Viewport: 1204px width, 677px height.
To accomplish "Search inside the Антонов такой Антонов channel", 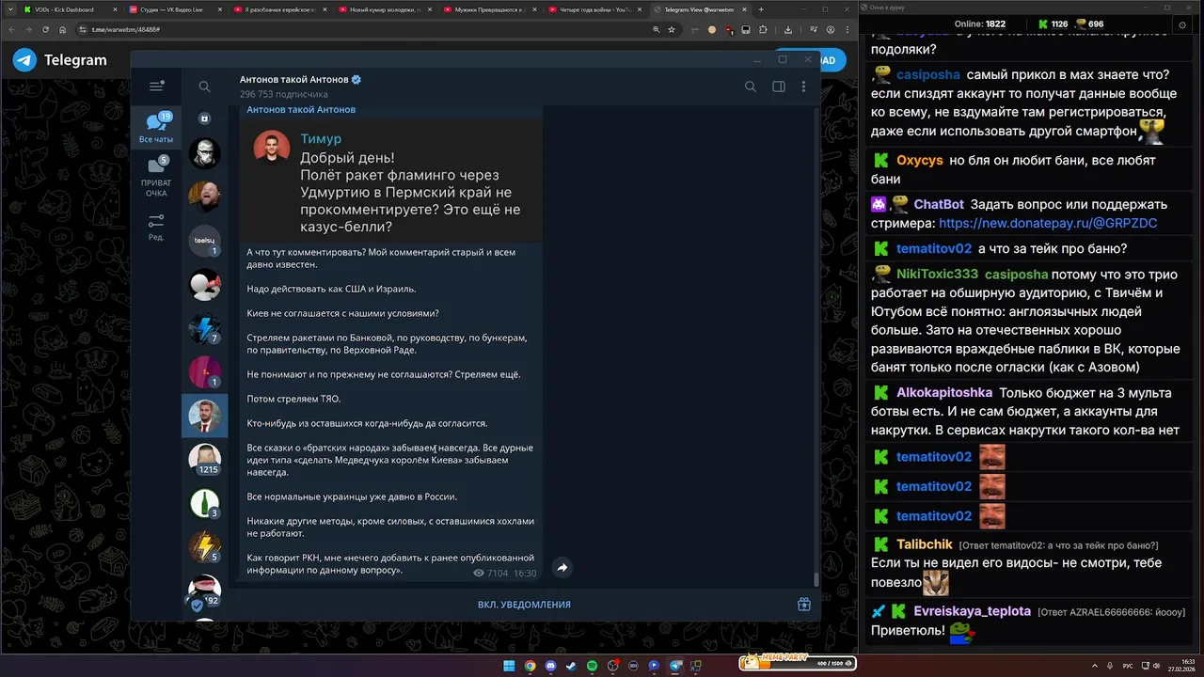I will [x=750, y=87].
